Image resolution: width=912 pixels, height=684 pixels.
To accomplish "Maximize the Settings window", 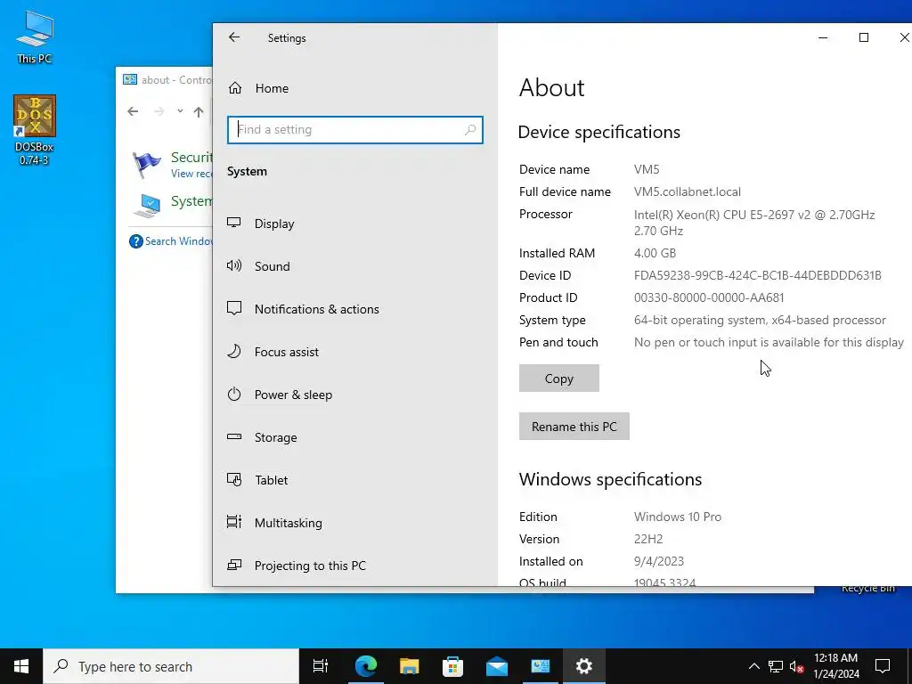I will coord(864,37).
